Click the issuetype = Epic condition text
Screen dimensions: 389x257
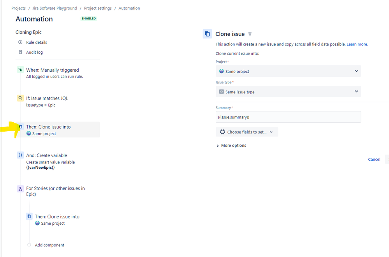pyautogui.click(x=41, y=105)
